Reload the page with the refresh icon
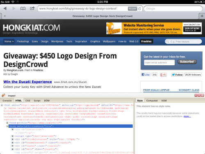This screenshot has height=154, width=205. (139, 9)
